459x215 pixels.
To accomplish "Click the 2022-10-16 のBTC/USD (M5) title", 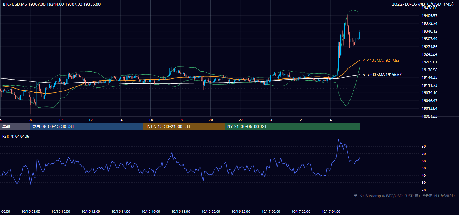I will pos(423,4).
